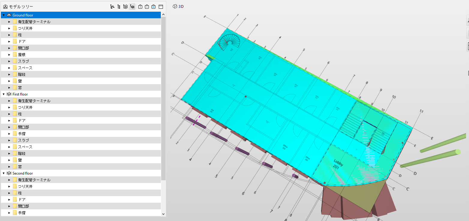Collapse the Ground floor node
469x221 pixels.
4,15
